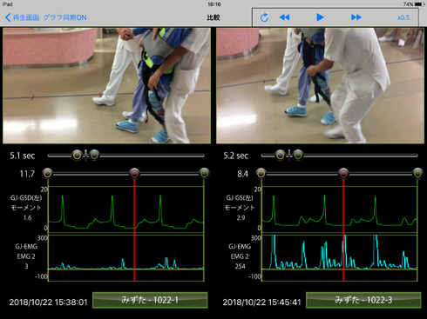Tap the 11.7 value on left
Viewport: 427px width, 319px height.
(27, 174)
